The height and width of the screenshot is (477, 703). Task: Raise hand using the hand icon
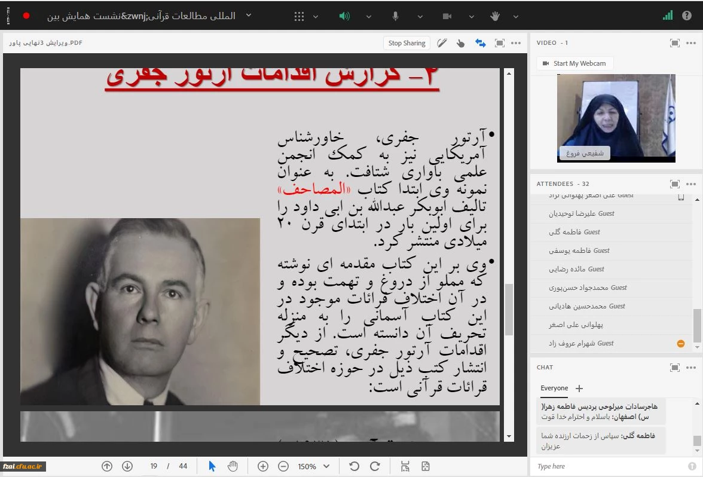[495, 16]
